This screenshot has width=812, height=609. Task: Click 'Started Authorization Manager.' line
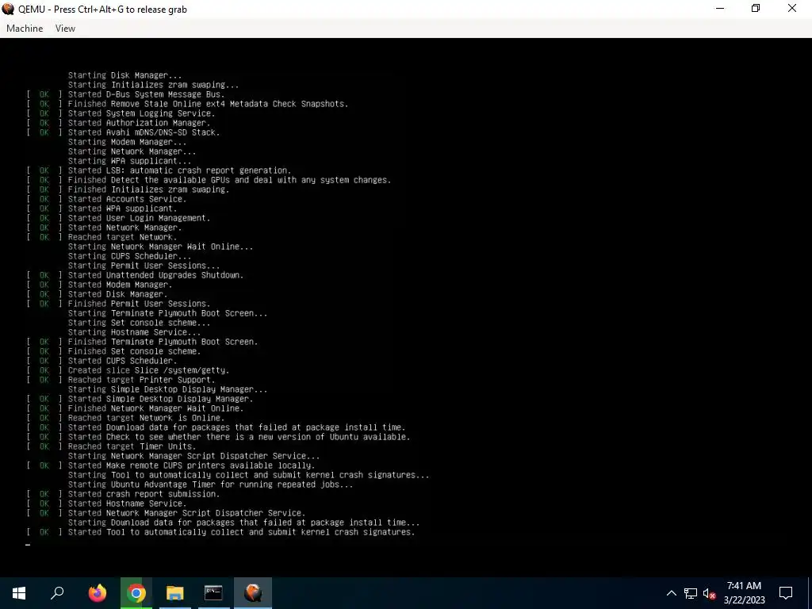(140, 123)
